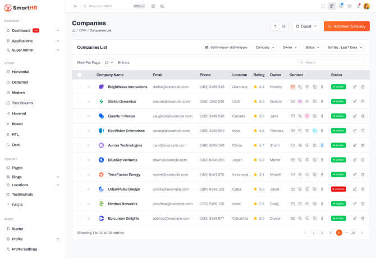Enter fullscreen mode from the top bar
This screenshot has width=376, height=258.
323,6
